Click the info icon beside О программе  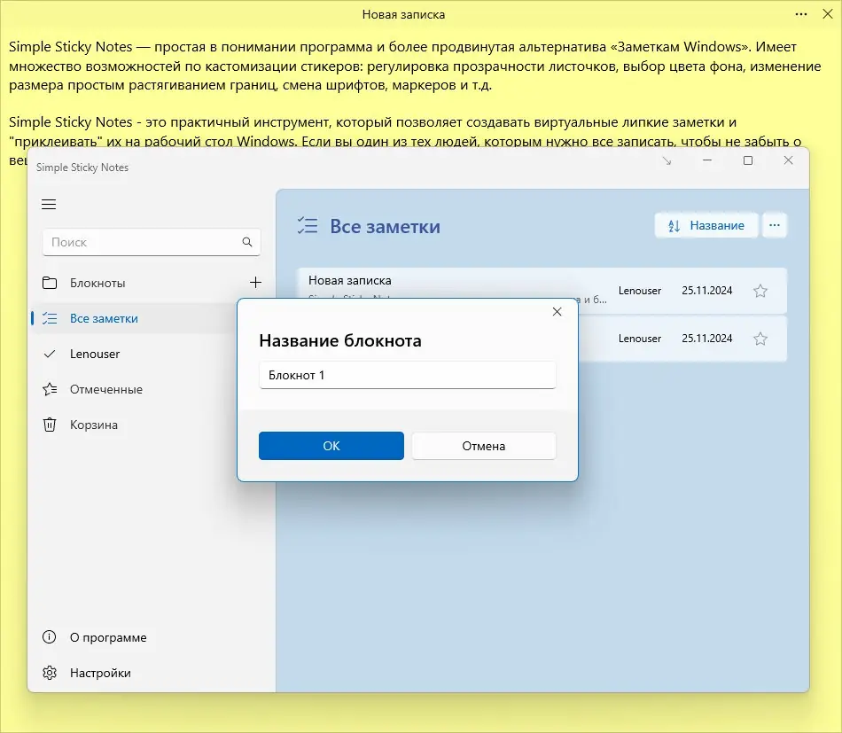[49, 637]
